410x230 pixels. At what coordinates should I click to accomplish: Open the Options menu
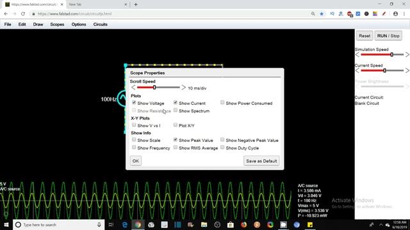[x=79, y=24]
